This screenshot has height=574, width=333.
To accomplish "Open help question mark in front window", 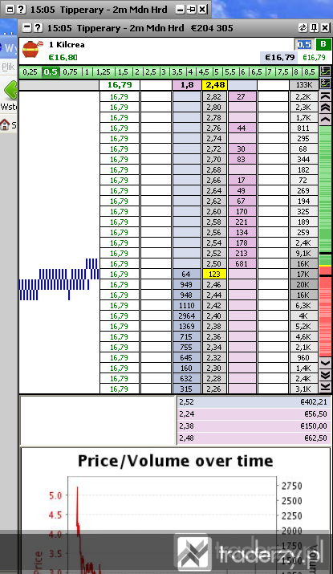I will point(39,28).
